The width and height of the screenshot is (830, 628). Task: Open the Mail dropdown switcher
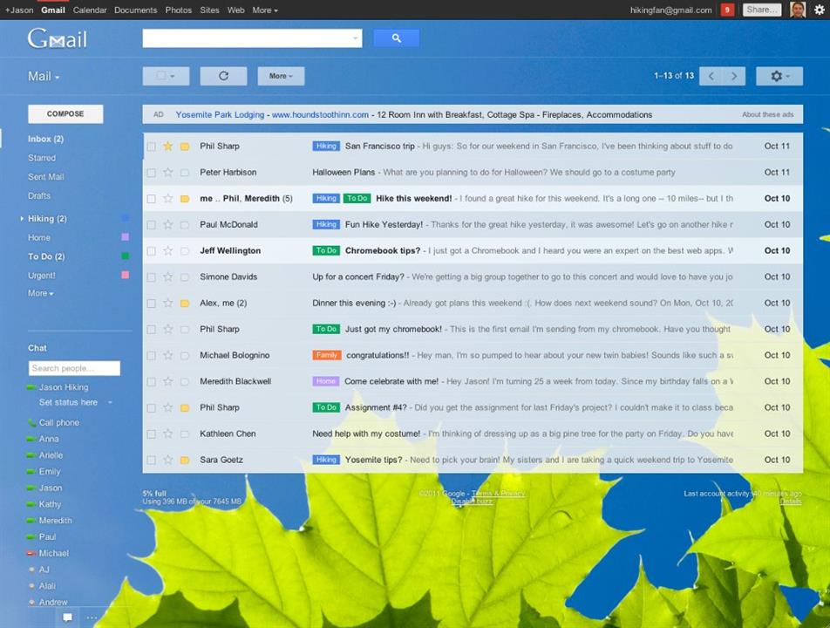coord(44,76)
